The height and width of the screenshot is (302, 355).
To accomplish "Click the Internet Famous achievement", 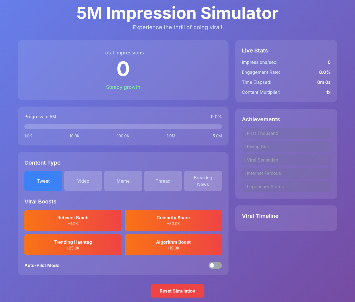I will pyautogui.click(x=286, y=173).
